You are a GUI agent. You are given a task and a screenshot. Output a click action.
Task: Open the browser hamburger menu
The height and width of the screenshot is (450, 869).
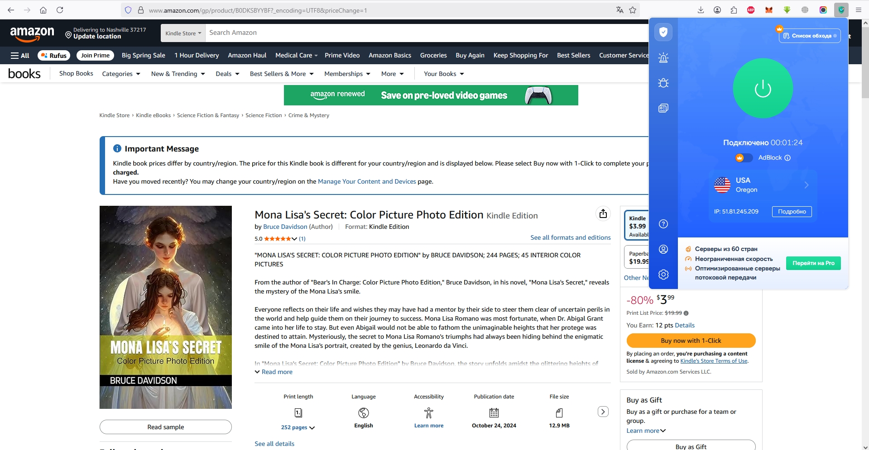(858, 10)
